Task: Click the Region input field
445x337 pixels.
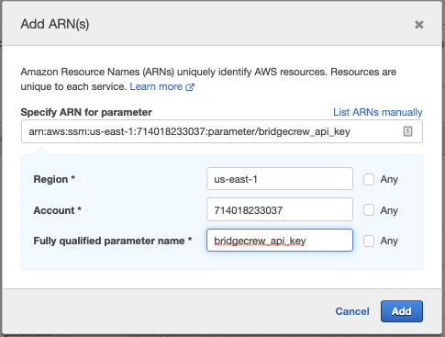Action: (x=280, y=179)
